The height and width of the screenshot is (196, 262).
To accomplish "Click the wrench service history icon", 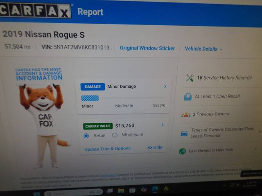I will (x=190, y=78).
